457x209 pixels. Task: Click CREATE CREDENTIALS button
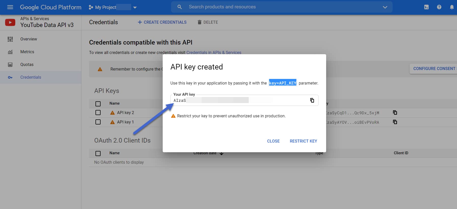[162, 22]
